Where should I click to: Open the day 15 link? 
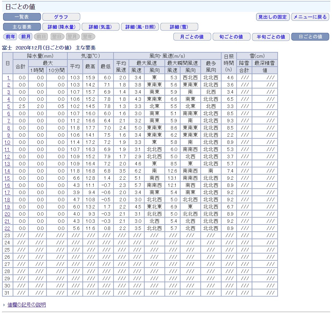(8, 178)
